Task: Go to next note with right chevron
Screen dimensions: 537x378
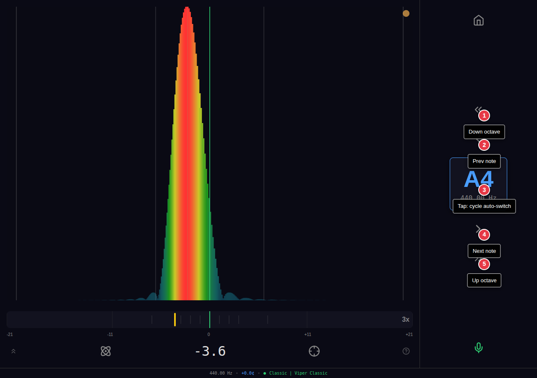Action: pyautogui.click(x=477, y=229)
